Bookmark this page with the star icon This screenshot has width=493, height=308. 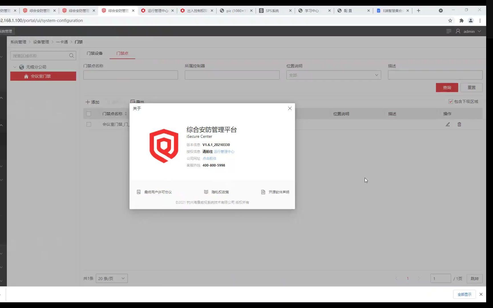(x=450, y=21)
